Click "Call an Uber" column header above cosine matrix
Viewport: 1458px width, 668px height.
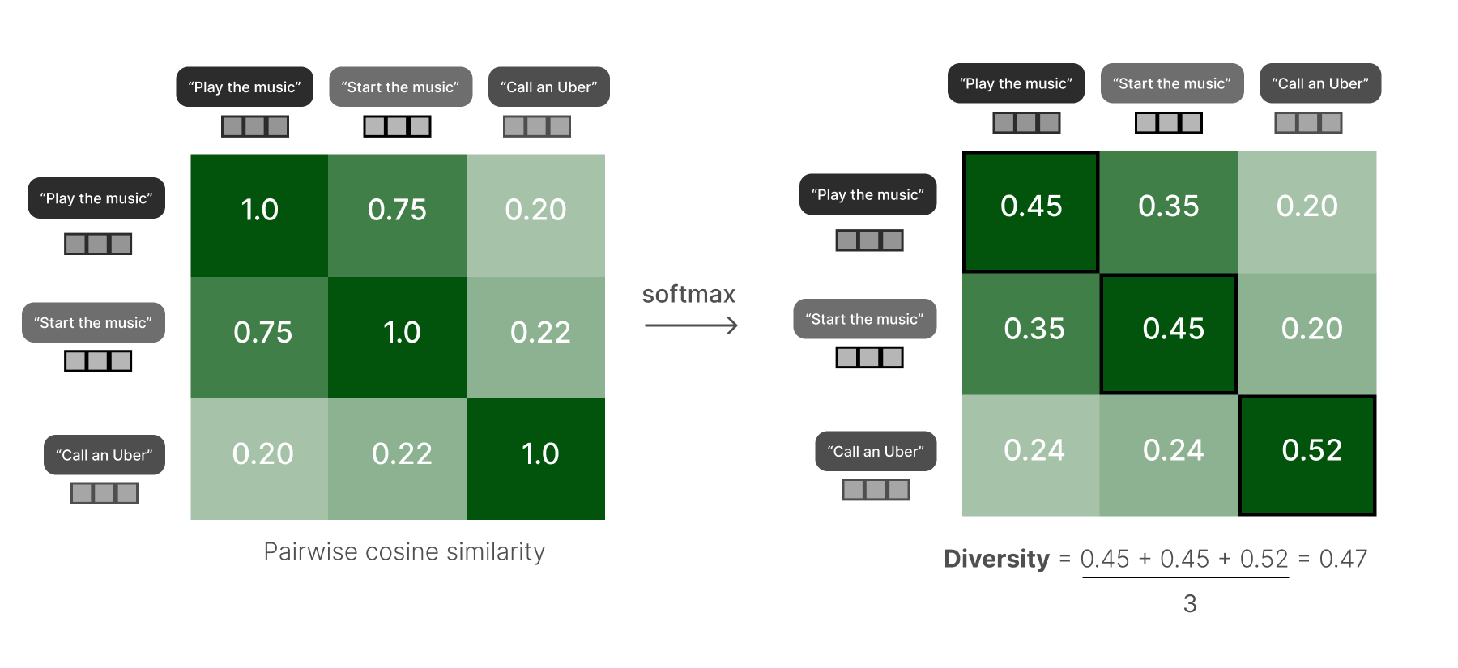click(548, 87)
